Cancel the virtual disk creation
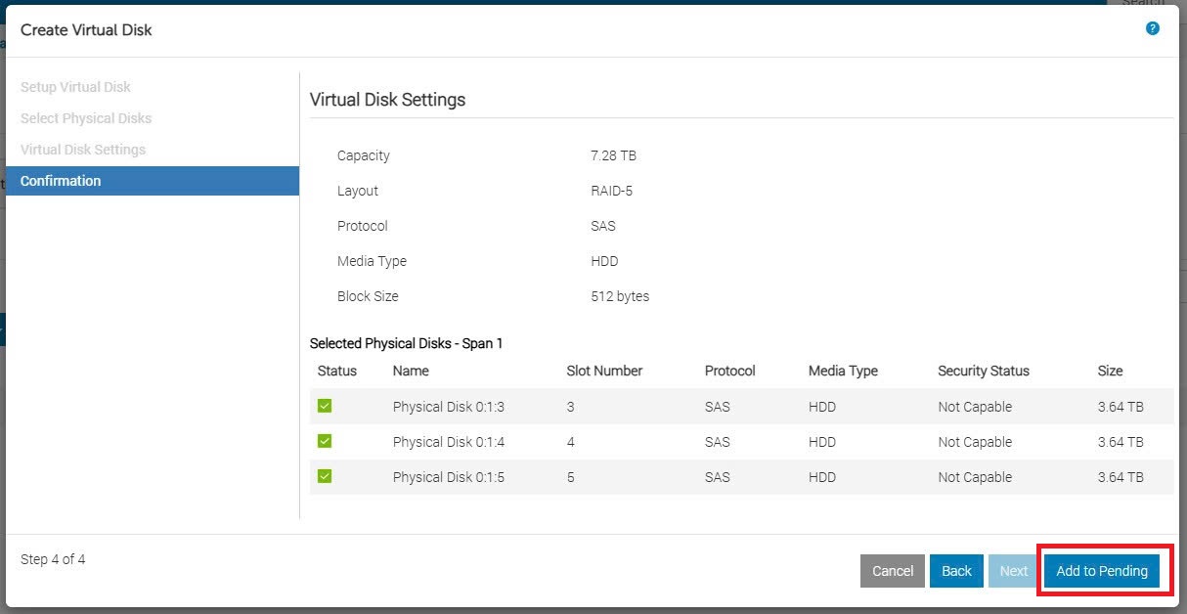1187x614 pixels. (892, 571)
